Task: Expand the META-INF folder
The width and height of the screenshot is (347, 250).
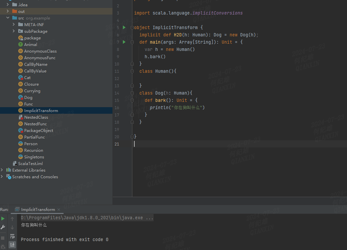Action: pyautogui.click(x=14, y=24)
